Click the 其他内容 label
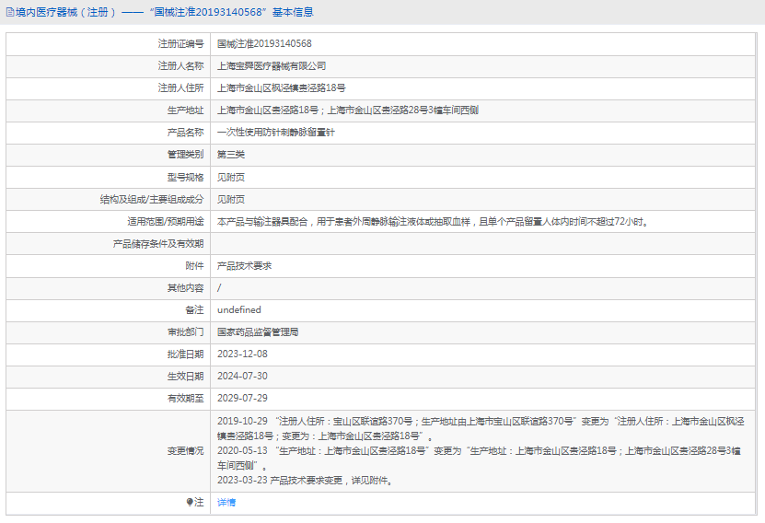This screenshot has height=523, width=765. click(185, 288)
